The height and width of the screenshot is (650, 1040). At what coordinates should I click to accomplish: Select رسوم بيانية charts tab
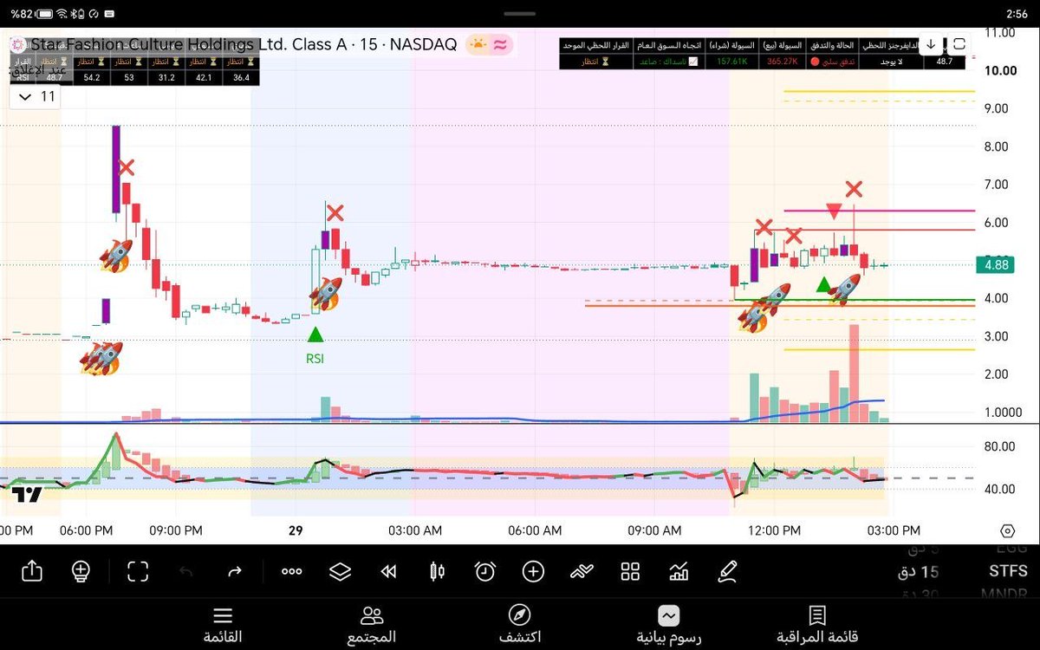tap(668, 624)
